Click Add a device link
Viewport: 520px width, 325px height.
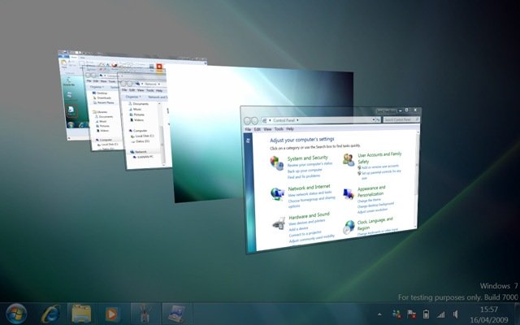pos(298,229)
